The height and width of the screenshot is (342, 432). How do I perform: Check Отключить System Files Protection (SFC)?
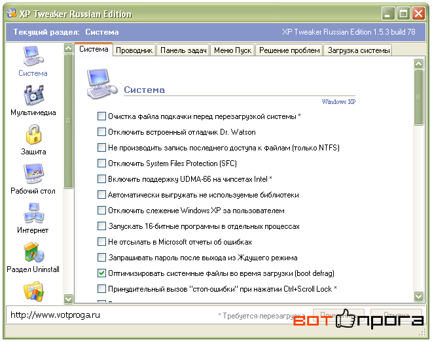point(101,163)
